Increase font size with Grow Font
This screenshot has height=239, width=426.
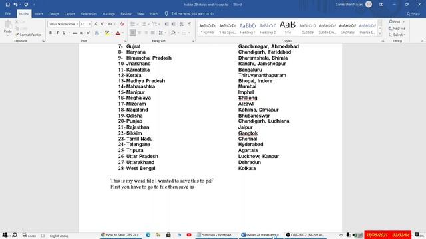click(x=95, y=24)
